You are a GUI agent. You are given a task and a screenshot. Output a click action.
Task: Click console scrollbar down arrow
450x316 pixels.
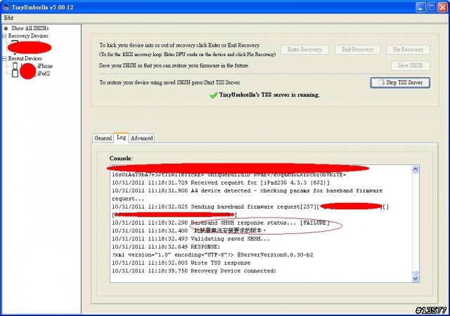click(x=416, y=279)
